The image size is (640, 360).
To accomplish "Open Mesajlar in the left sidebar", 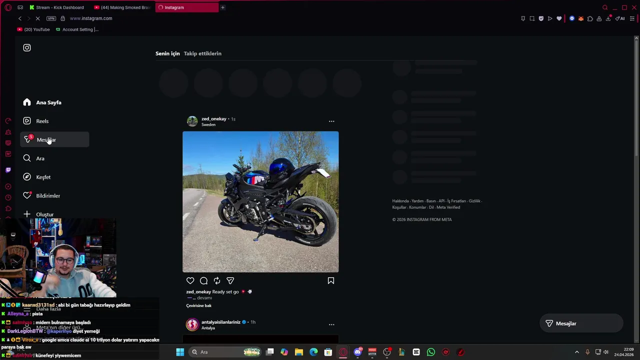I will [55, 140].
